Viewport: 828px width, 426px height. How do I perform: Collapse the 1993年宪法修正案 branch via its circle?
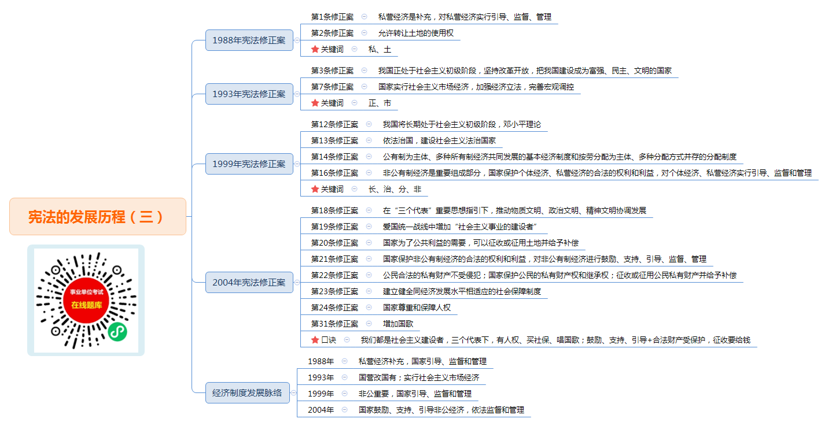(x=297, y=94)
